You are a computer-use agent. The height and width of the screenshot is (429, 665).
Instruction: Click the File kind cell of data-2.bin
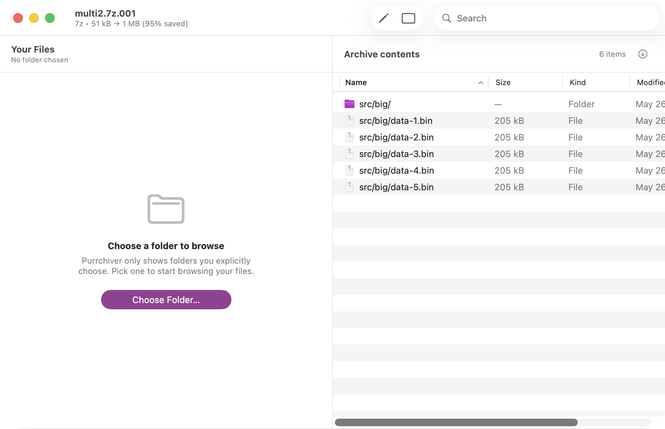click(576, 137)
